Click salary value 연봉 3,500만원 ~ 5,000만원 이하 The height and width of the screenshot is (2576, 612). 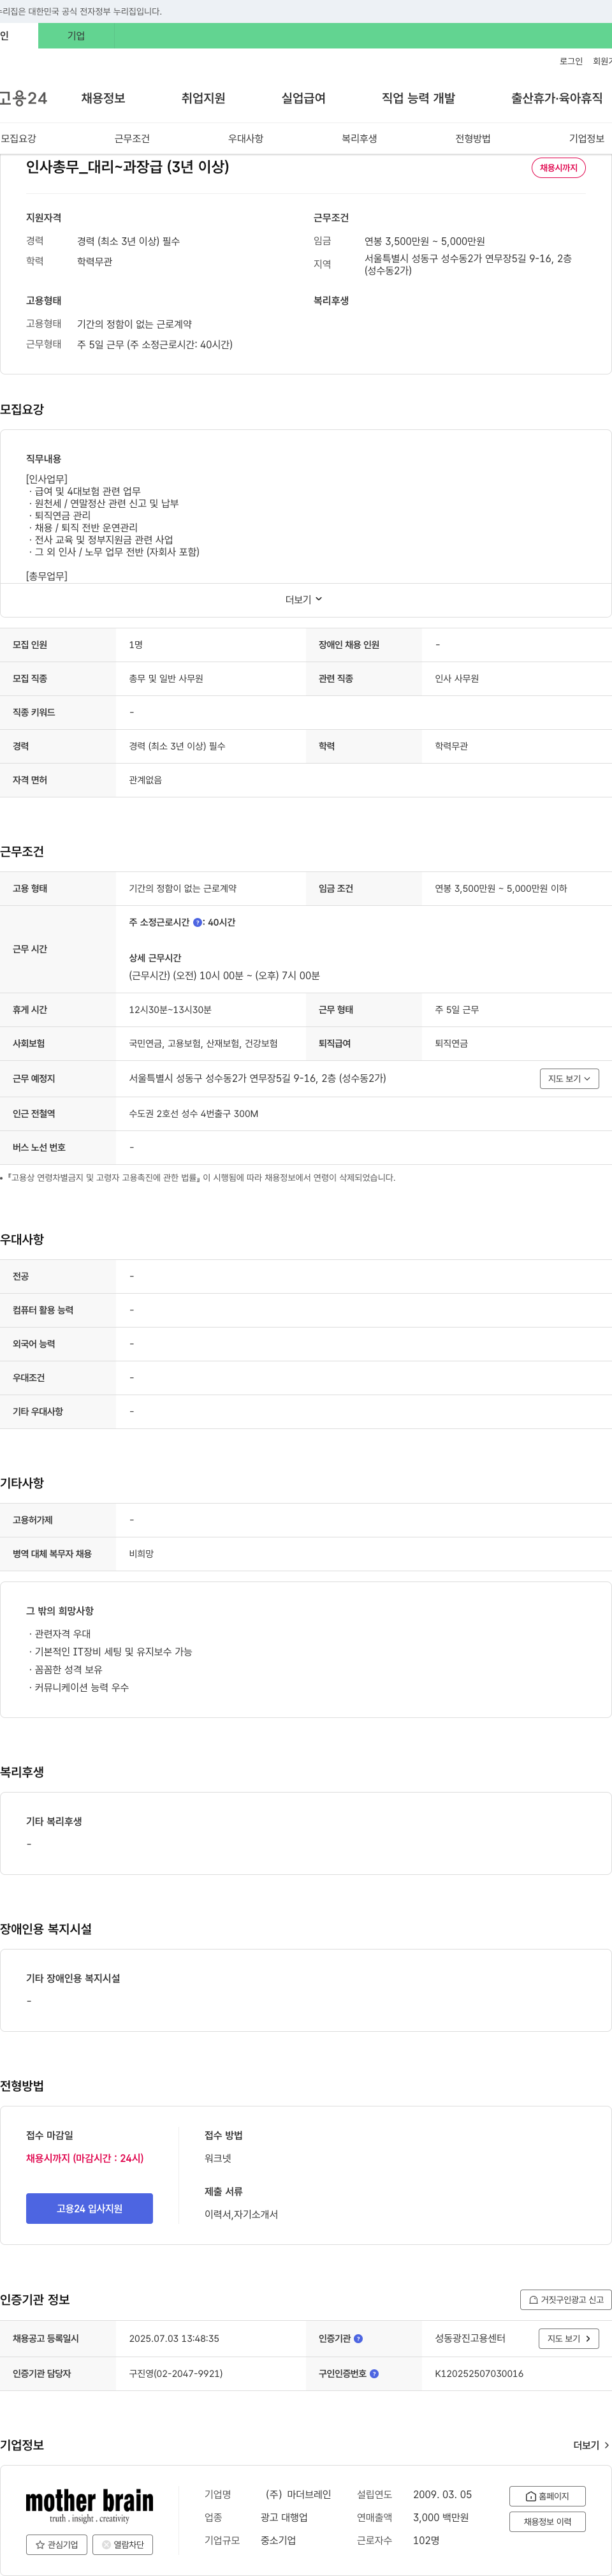(500, 888)
